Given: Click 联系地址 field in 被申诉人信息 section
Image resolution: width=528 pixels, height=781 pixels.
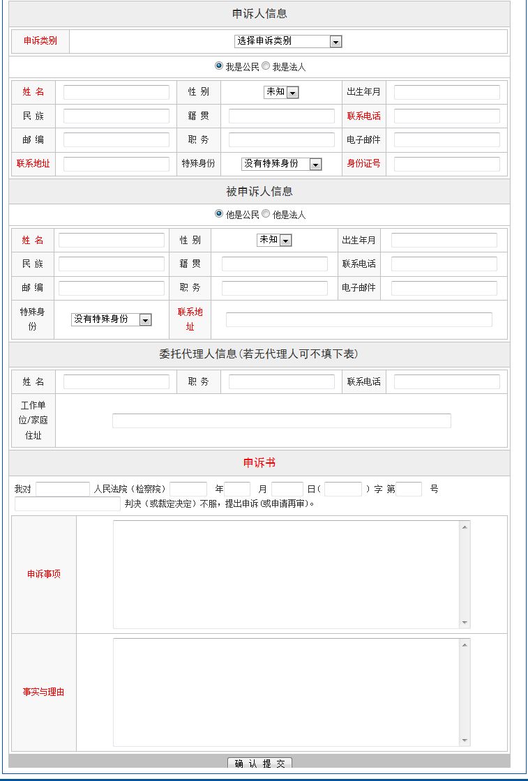Looking at the screenshot, I should point(359,319).
